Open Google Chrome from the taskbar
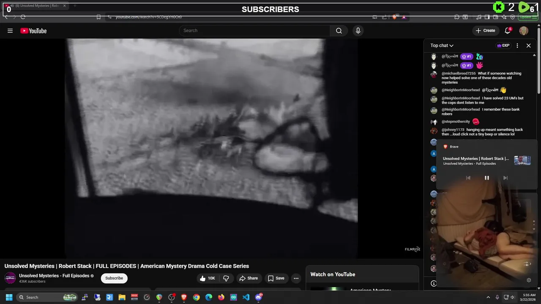Screen dimensions: 541x304 [197, 297]
